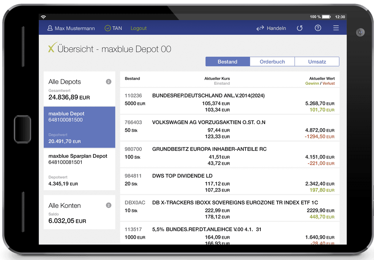Tap the Wi-Fi status icon

point(43,17)
